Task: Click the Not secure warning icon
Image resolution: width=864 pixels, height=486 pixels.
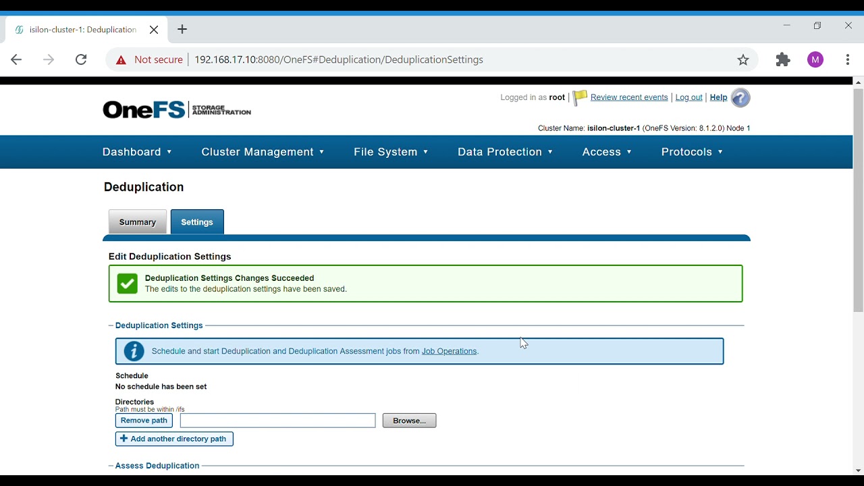Action: [121, 60]
